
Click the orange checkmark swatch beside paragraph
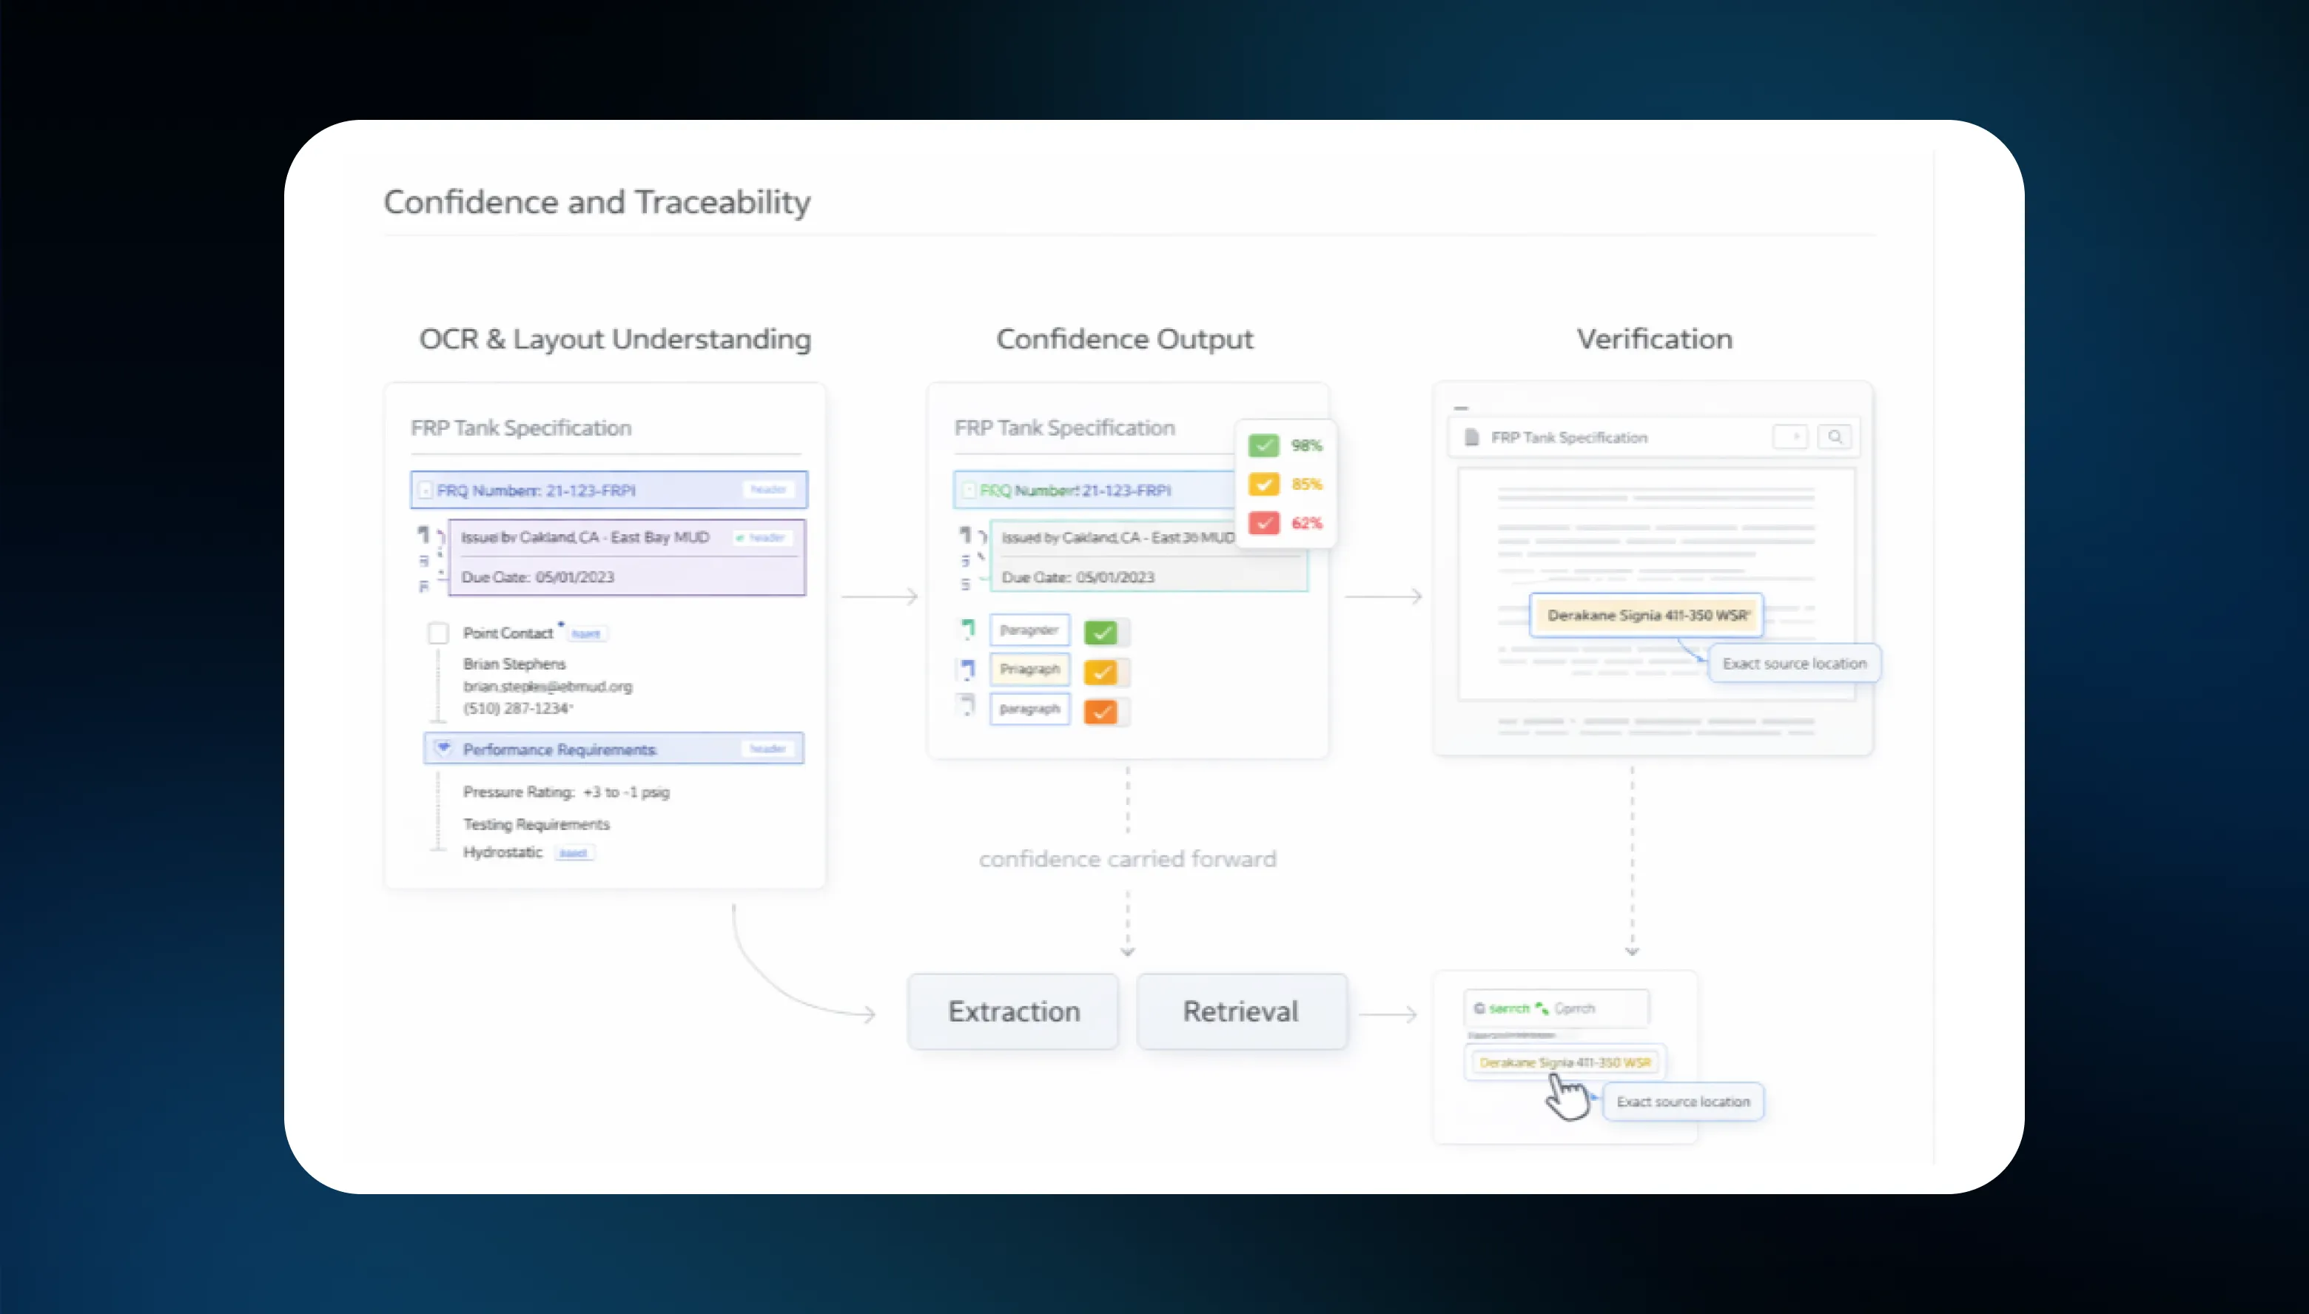(1100, 711)
